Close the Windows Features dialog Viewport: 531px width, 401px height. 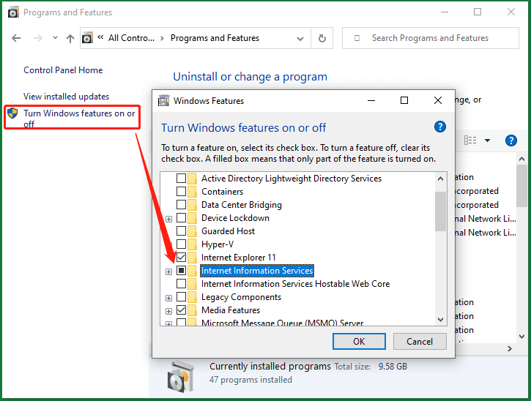(438, 100)
